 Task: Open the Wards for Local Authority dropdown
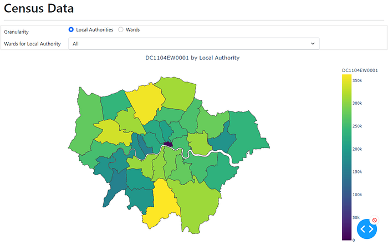[194, 44]
